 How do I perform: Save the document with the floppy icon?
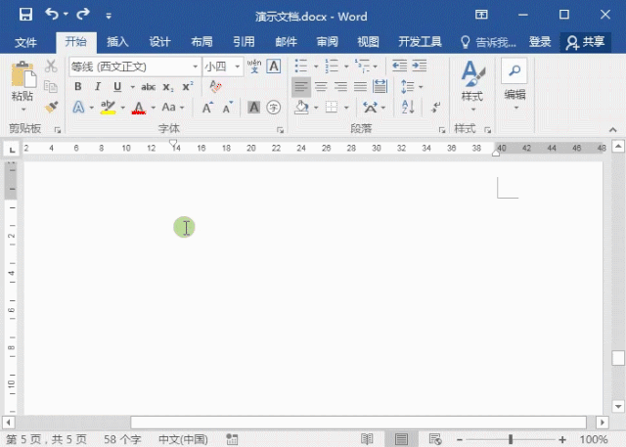pyautogui.click(x=25, y=15)
